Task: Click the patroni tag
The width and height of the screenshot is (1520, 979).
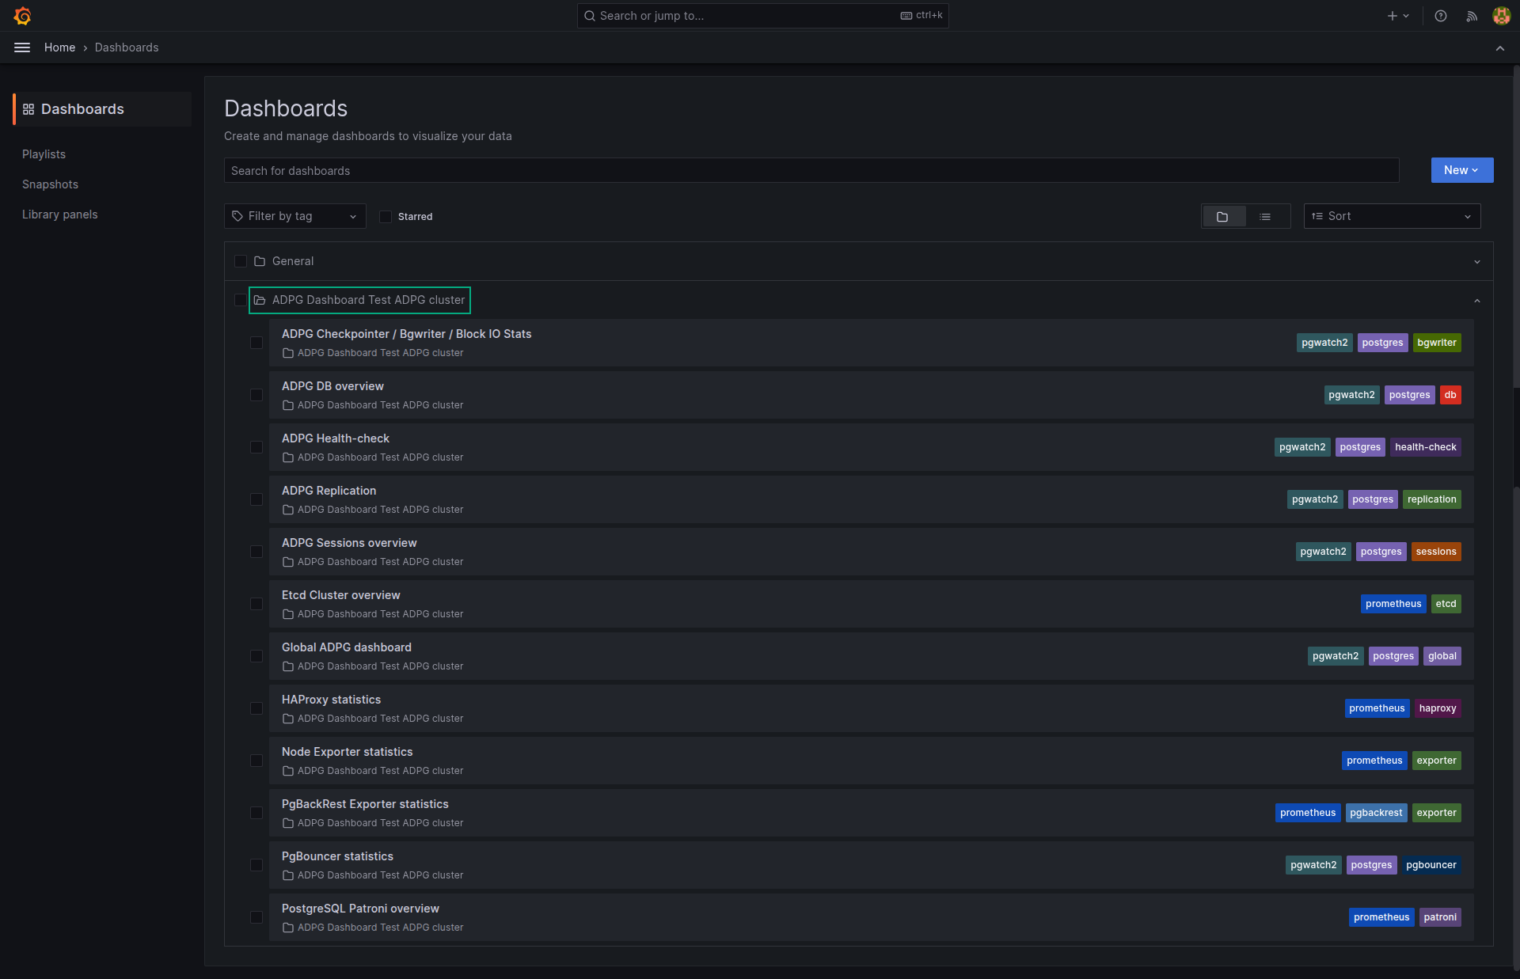Action: (1439, 917)
